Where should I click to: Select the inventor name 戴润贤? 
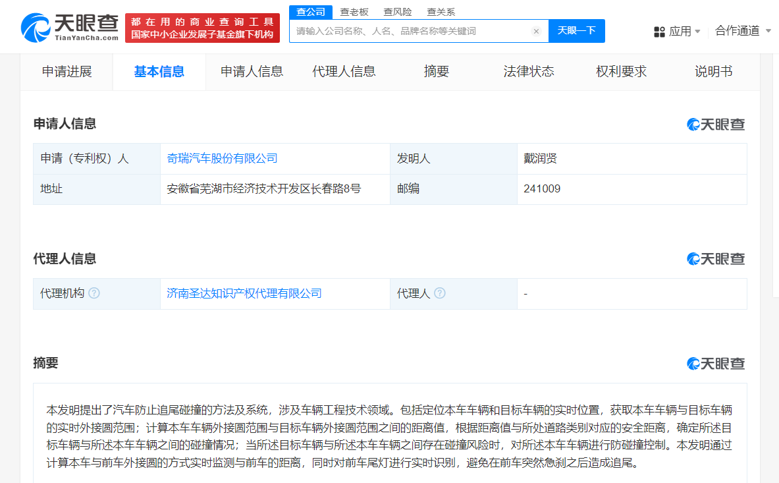pos(540,159)
